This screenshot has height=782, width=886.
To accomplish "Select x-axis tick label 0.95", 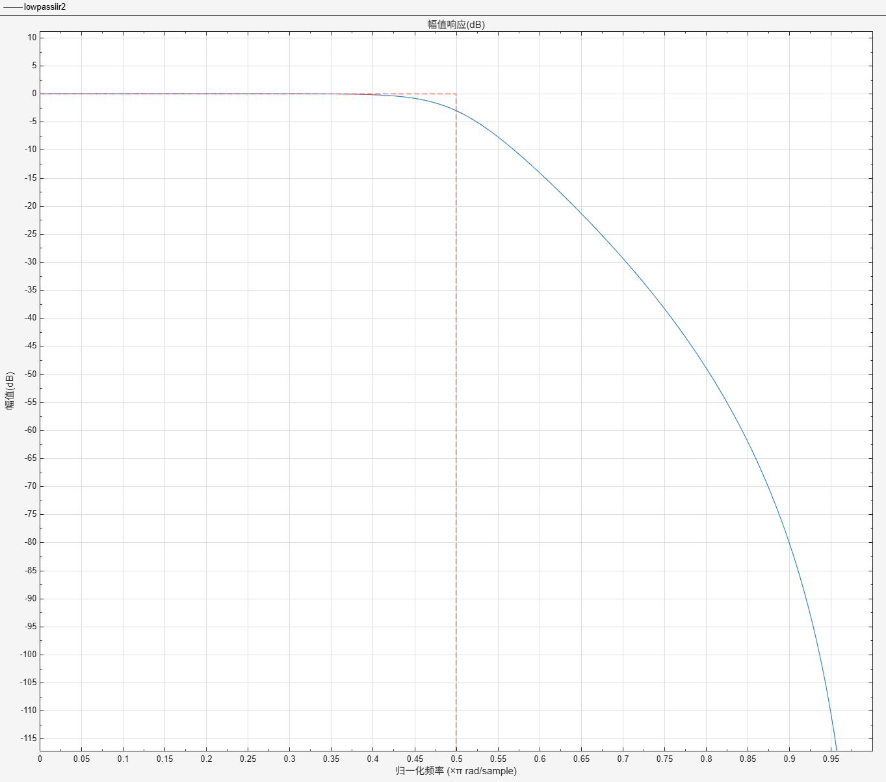I will tap(831, 759).
